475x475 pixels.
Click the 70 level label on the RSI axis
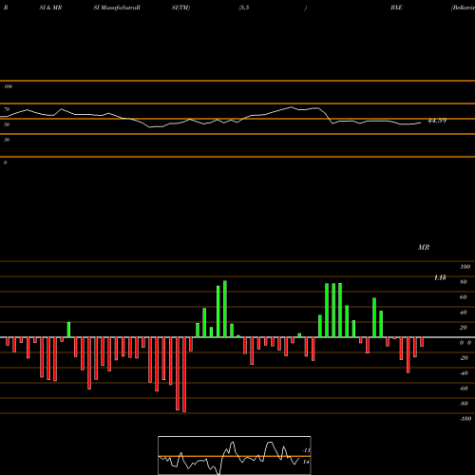7,109
